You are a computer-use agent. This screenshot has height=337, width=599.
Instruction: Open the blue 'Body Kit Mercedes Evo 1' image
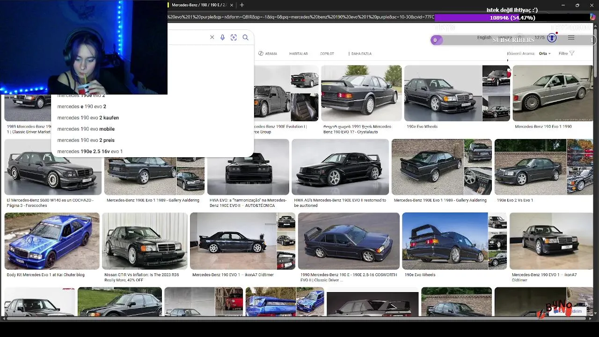[52, 241]
